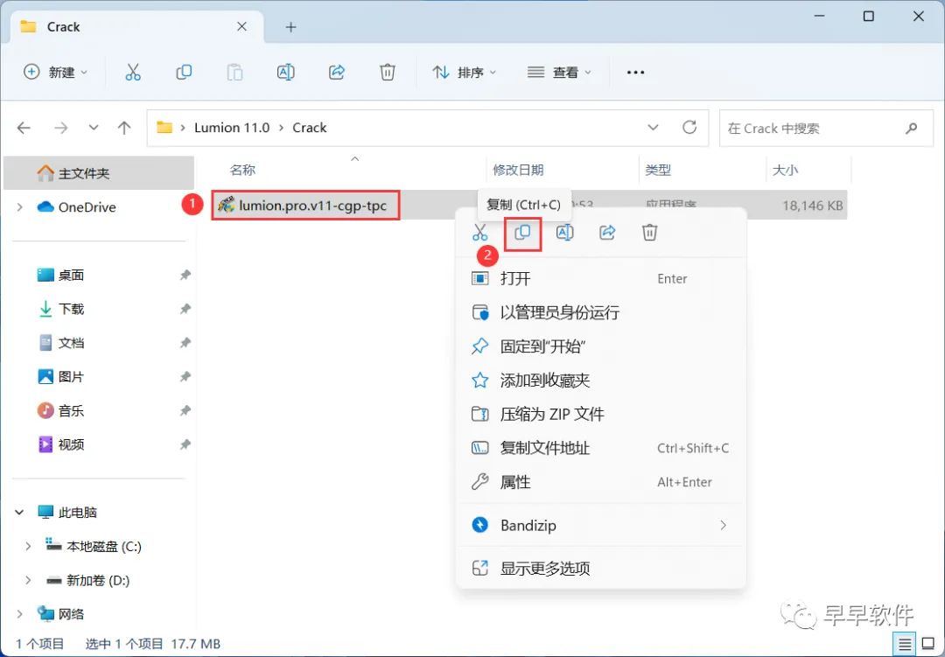Expand the 新加卷 (D:) node
This screenshot has height=657, width=945.
tap(28, 580)
